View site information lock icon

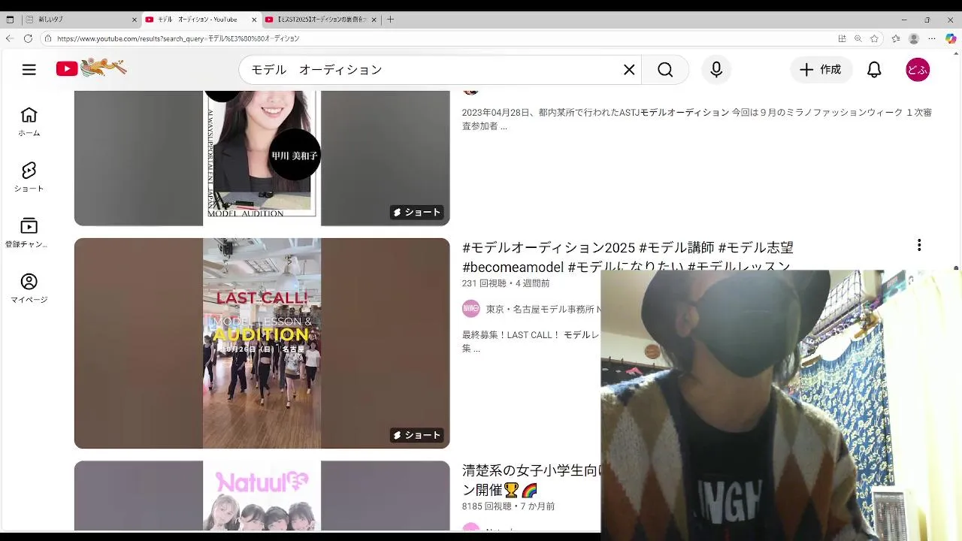click(x=47, y=38)
